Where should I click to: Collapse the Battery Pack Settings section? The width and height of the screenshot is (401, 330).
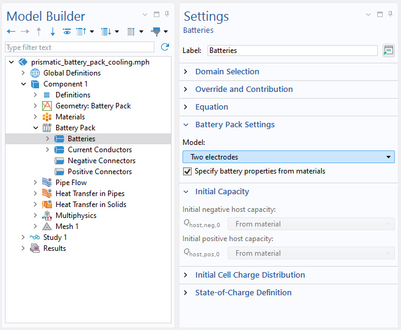tap(234, 125)
